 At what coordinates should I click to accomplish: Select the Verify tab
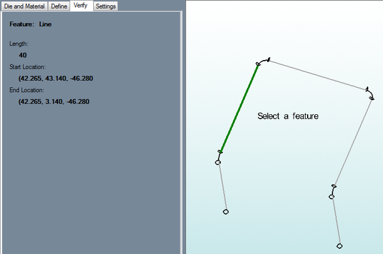81,5
